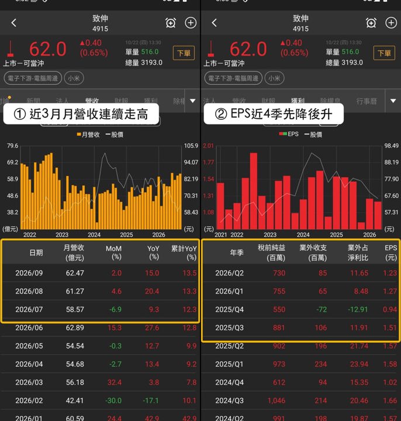Image resolution: width=401 pixels, height=421 pixels.
Task: Tap the back arrow in the left screen
Action: tap(14, 23)
